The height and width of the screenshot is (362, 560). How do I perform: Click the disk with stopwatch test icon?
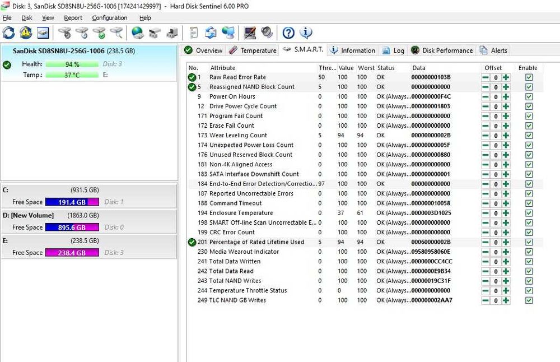[65, 33]
